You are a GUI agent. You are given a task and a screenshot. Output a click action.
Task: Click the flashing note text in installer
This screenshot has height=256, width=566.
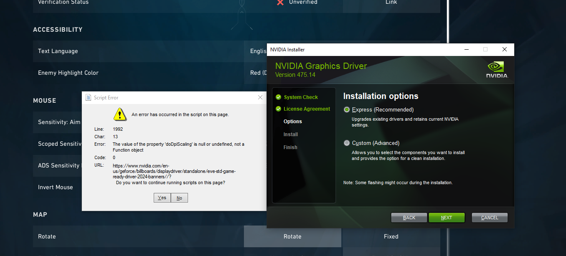coord(398,183)
